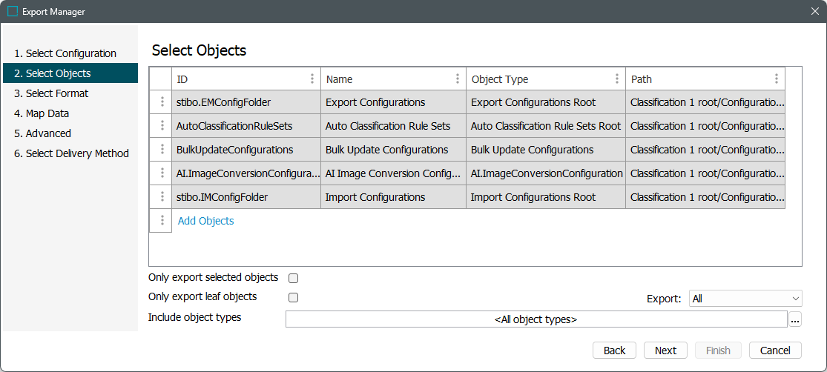Enable Only export selected objects checkbox
Viewport: 827px width, 372px height.
point(293,279)
